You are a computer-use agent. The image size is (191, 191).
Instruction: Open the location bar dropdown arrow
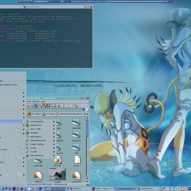point(83,110)
